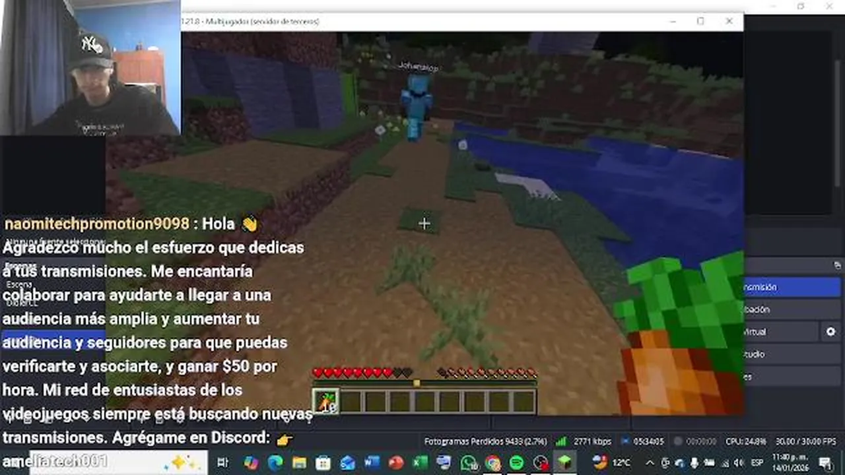Viewport: 845px width, 475px height.
Task: Open virtual camera settings gear in OBS
Action: tap(830, 332)
